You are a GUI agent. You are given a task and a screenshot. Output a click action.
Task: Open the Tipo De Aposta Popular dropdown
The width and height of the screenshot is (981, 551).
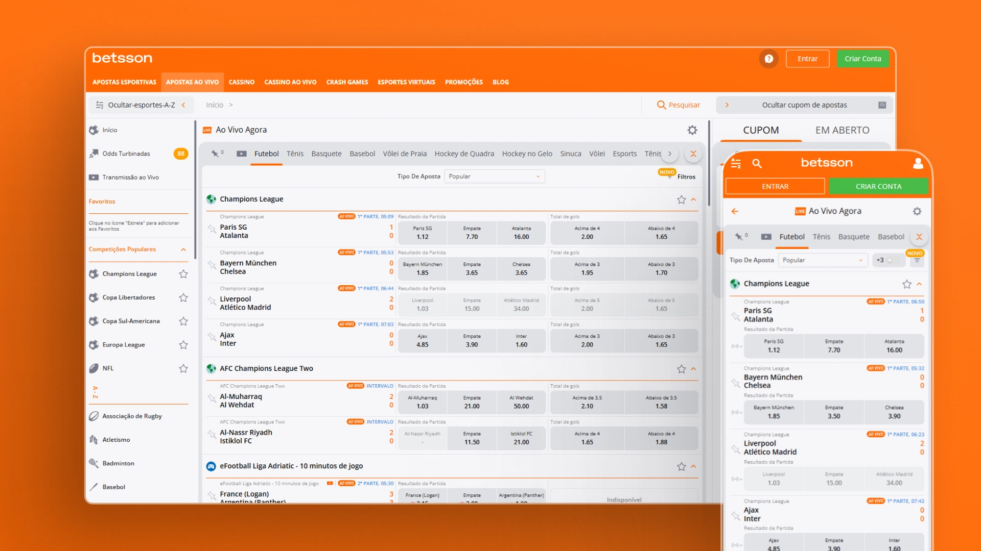tap(494, 177)
